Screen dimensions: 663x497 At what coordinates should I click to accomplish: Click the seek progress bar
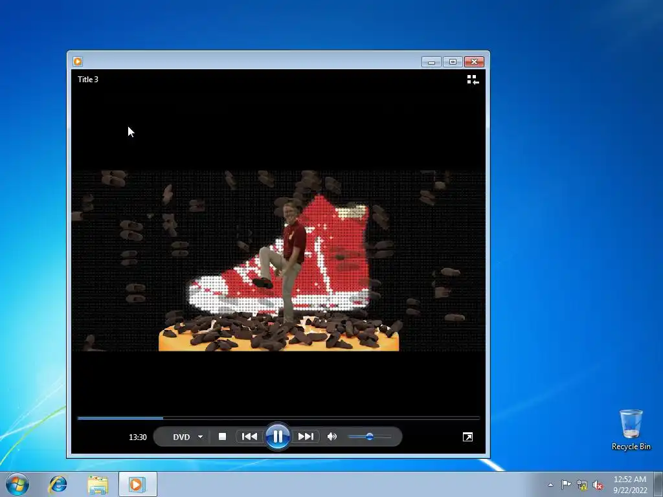(278, 418)
